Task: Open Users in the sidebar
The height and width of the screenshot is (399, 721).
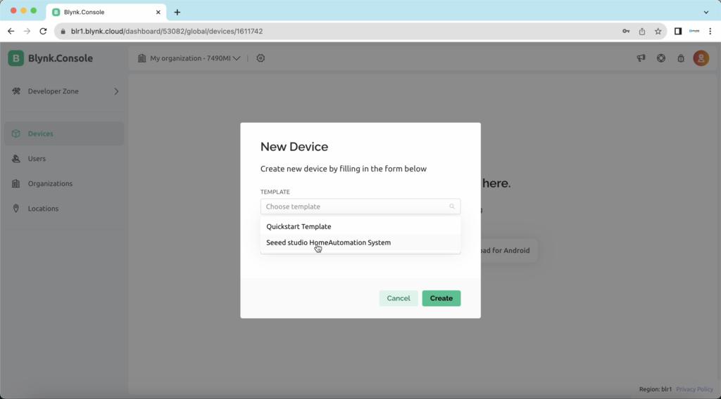Action: tap(64, 159)
